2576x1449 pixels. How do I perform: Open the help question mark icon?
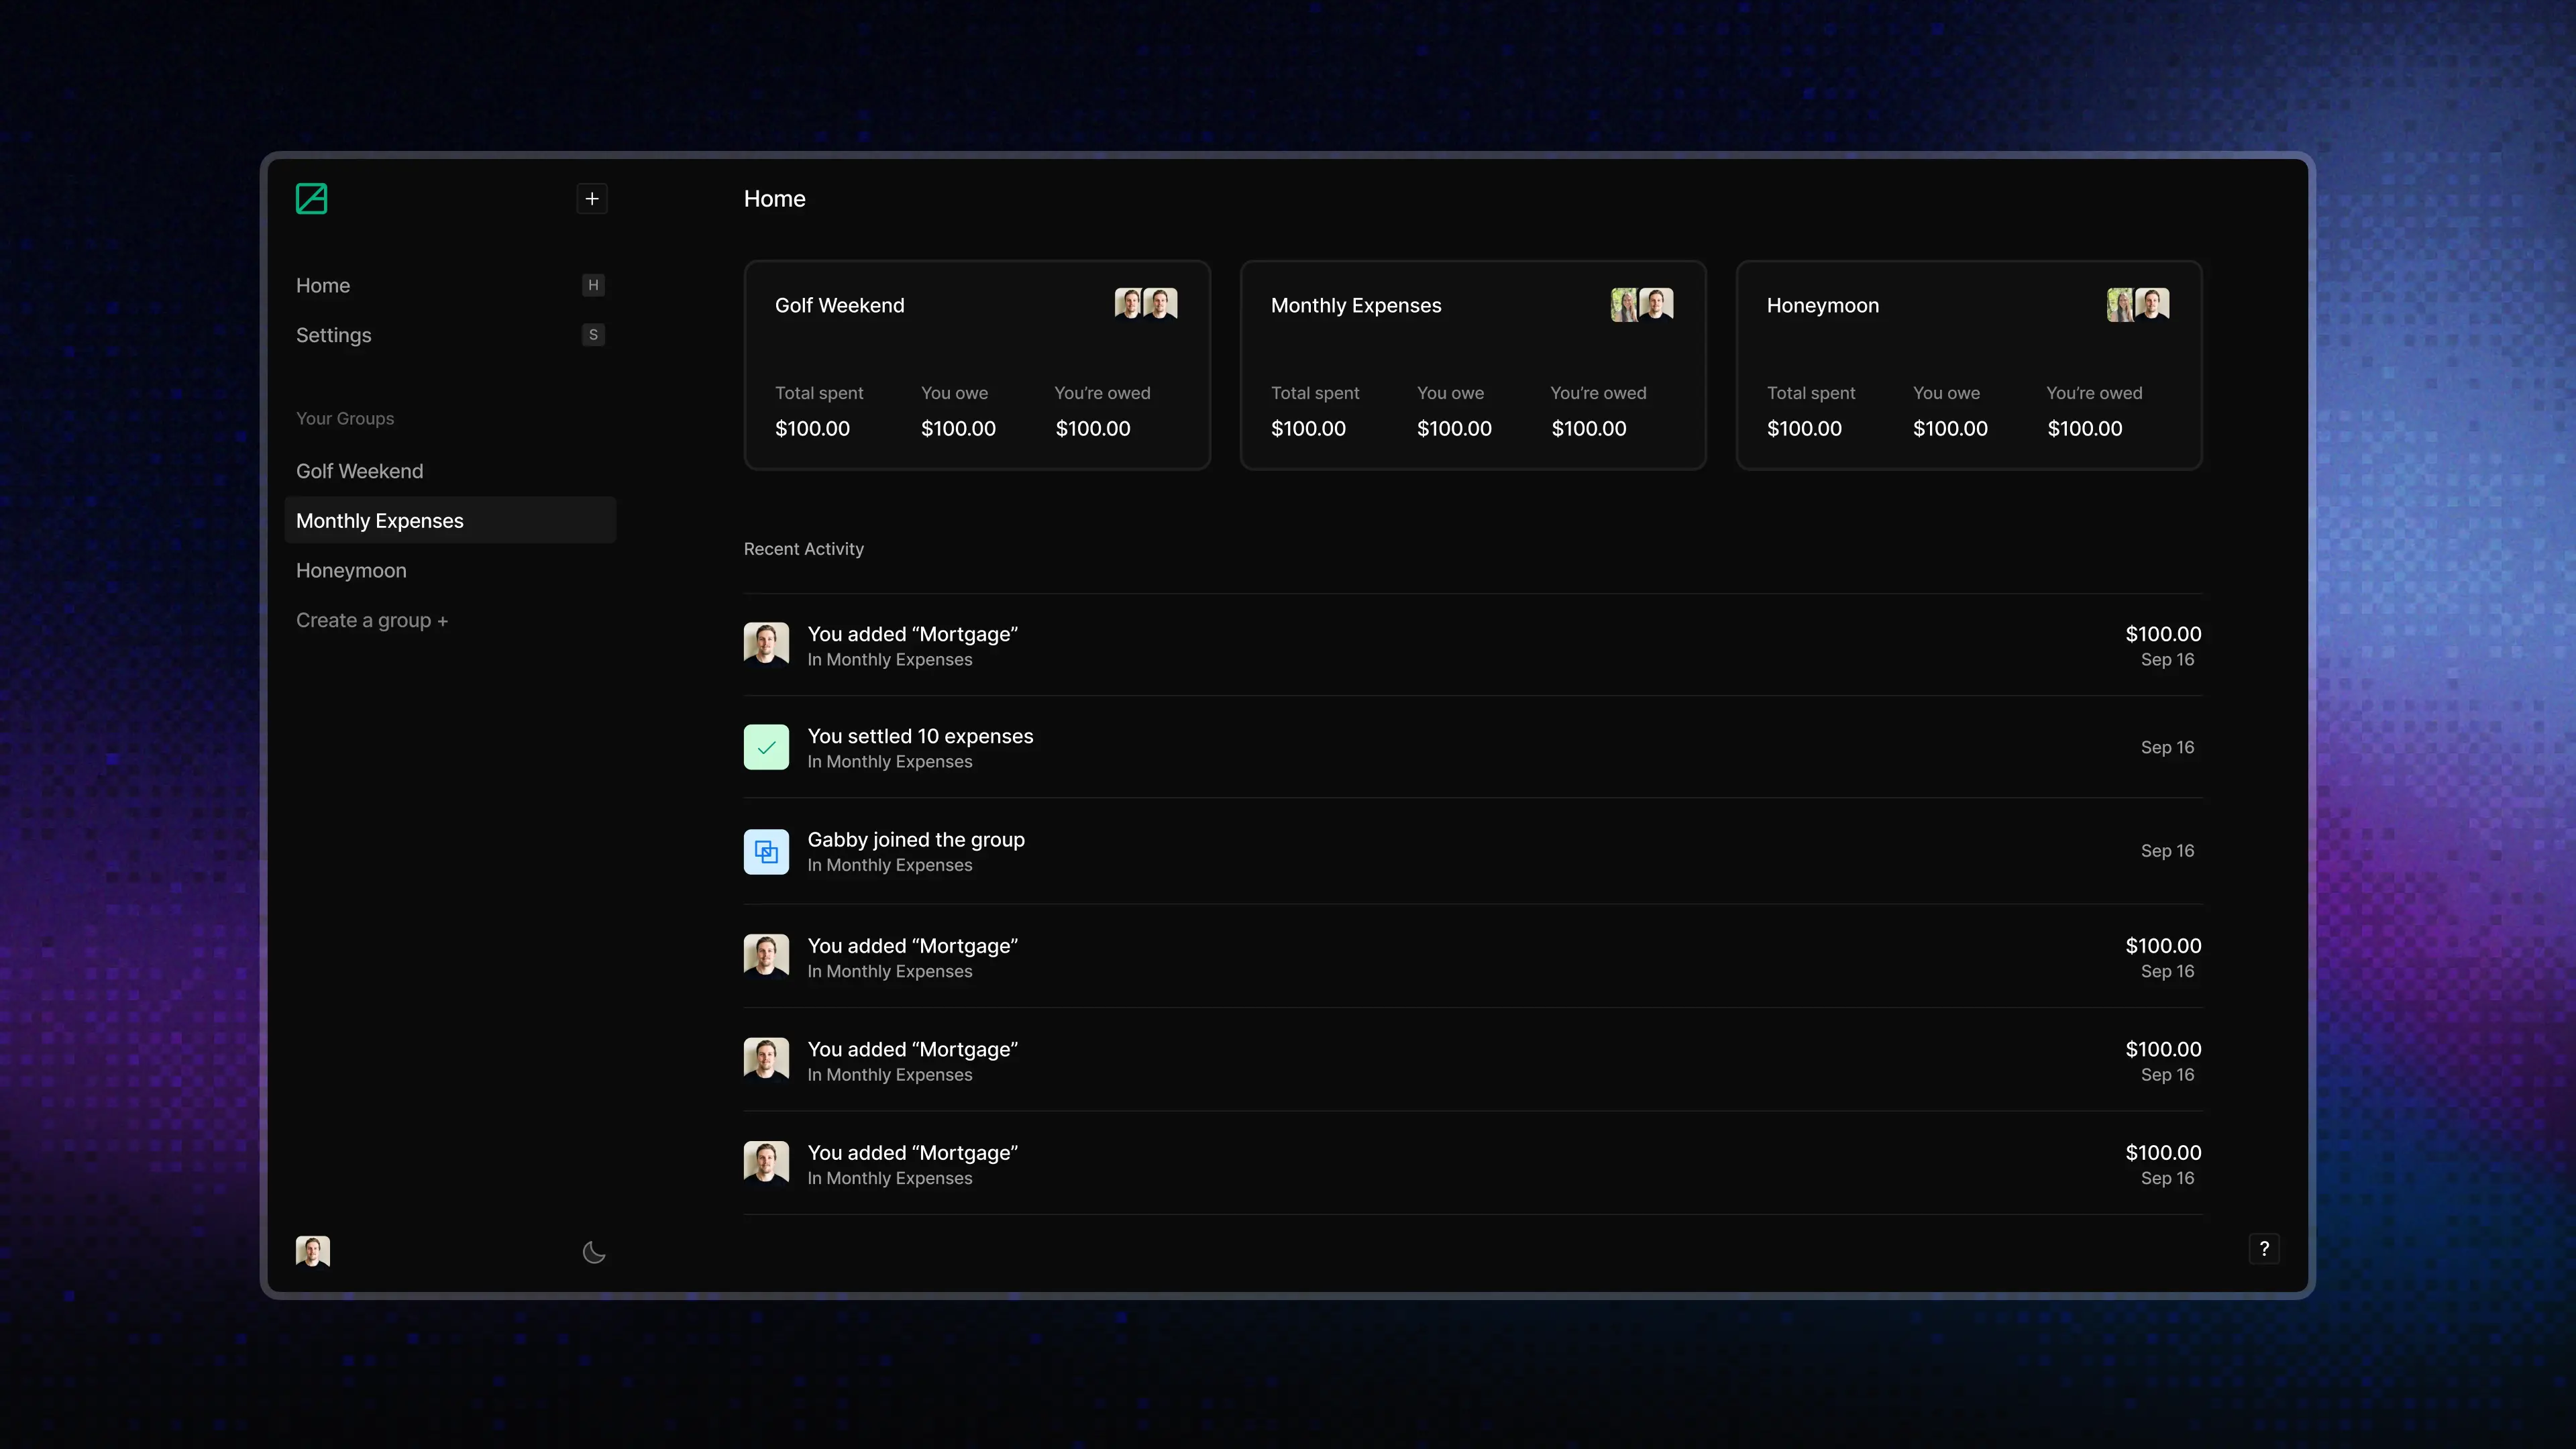(2264, 1248)
